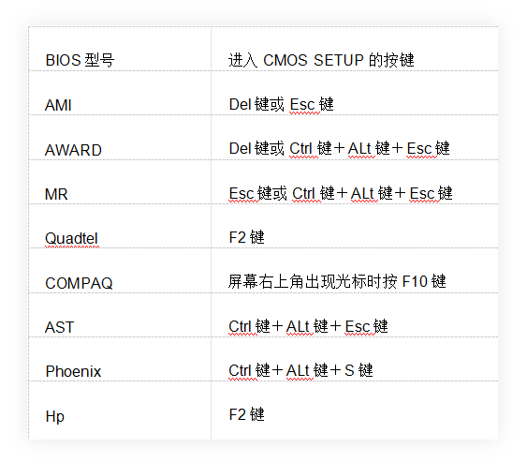Click the AWARD key combination text
The image size is (527, 463).
pos(339,148)
